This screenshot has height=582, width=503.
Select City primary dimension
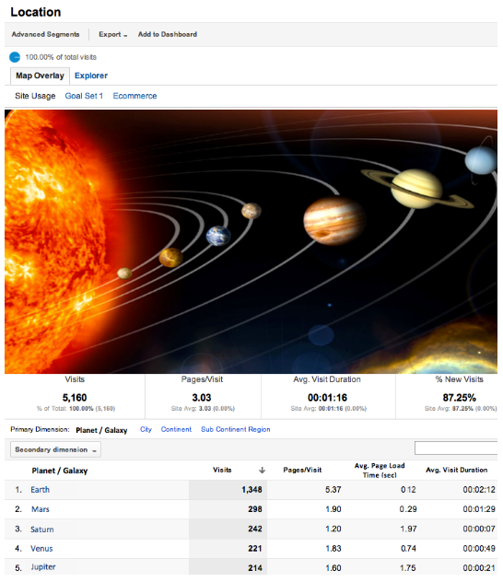click(x=146, y=429)
